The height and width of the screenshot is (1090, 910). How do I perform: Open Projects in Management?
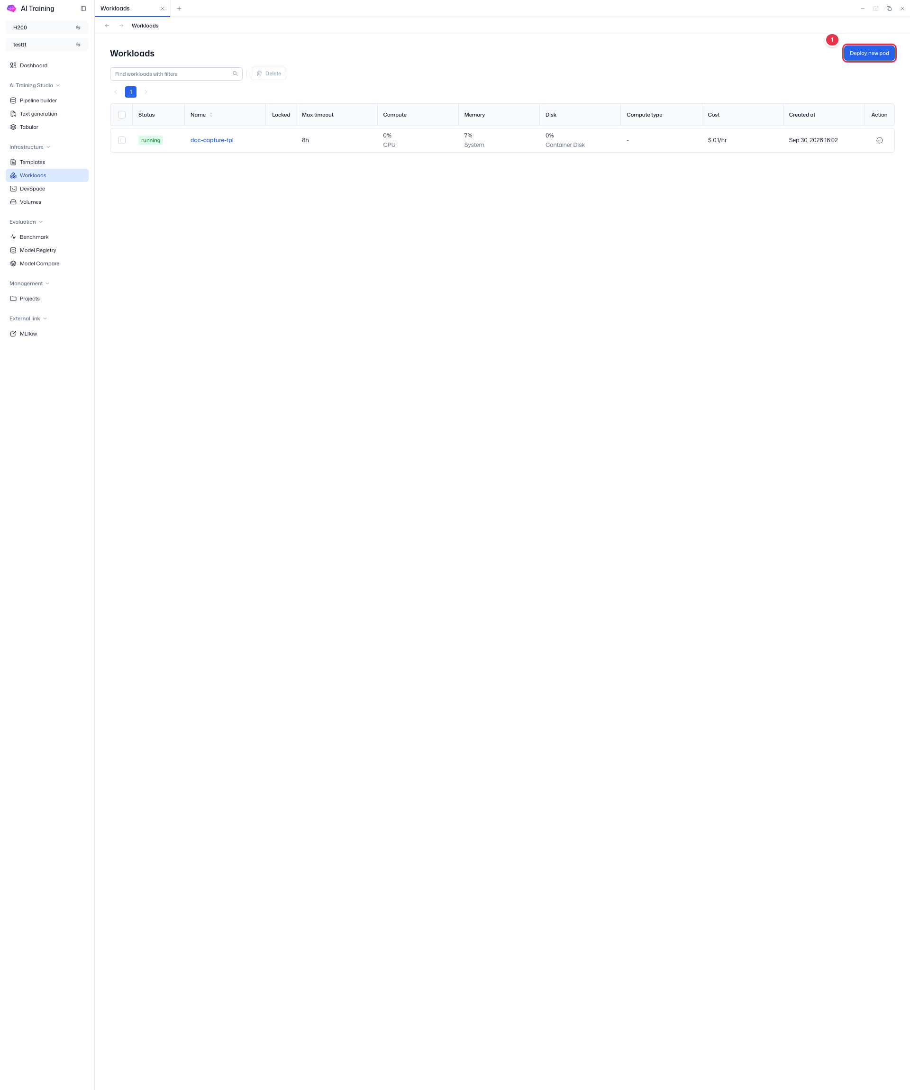click(47, 299)
